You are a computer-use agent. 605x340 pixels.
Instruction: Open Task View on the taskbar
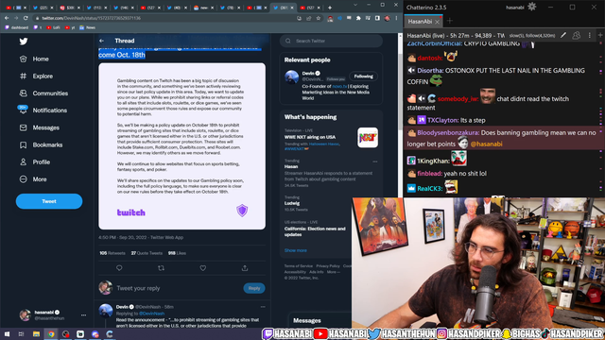point(21,333)
